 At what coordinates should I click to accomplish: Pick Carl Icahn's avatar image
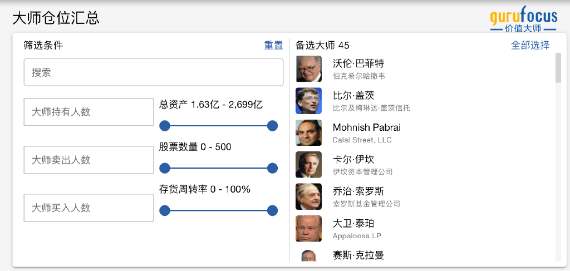pos(308,165)
